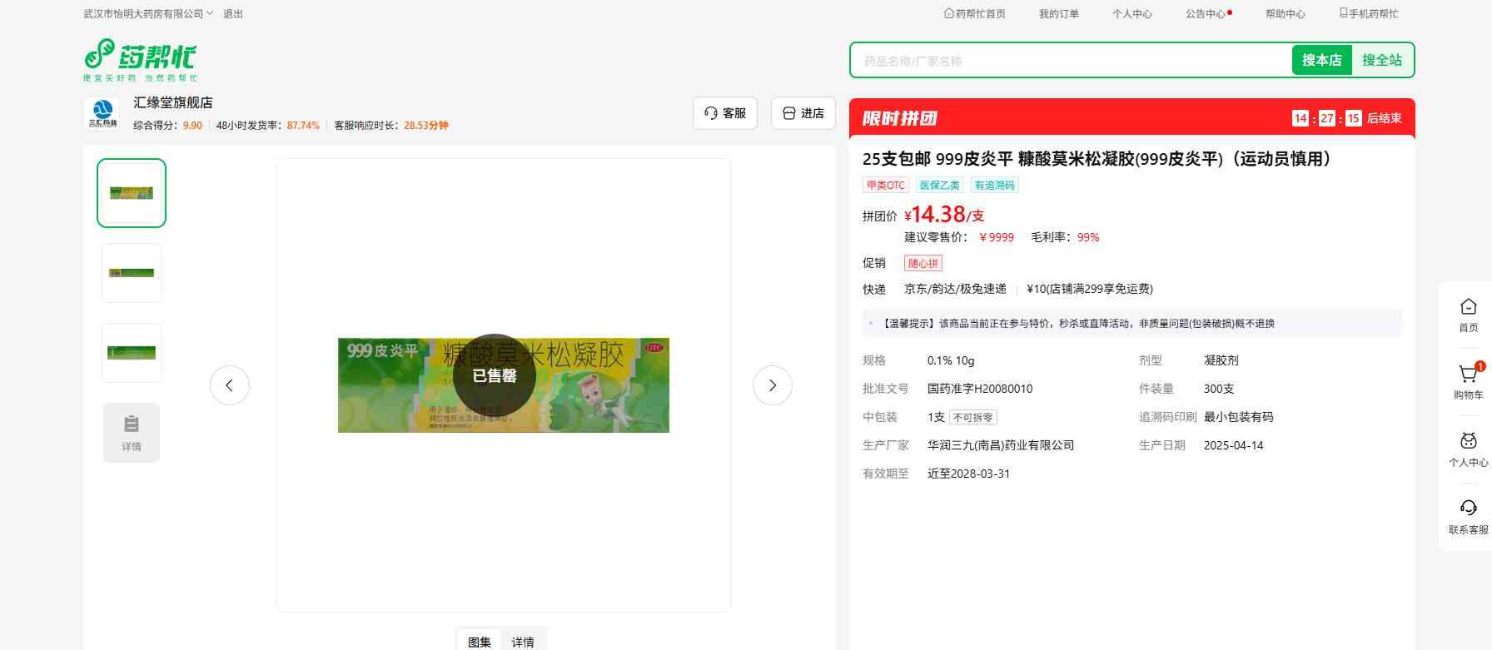Show next product image with right arrow
This screenshot has height=650, width=1492.
tap(772, 385)
